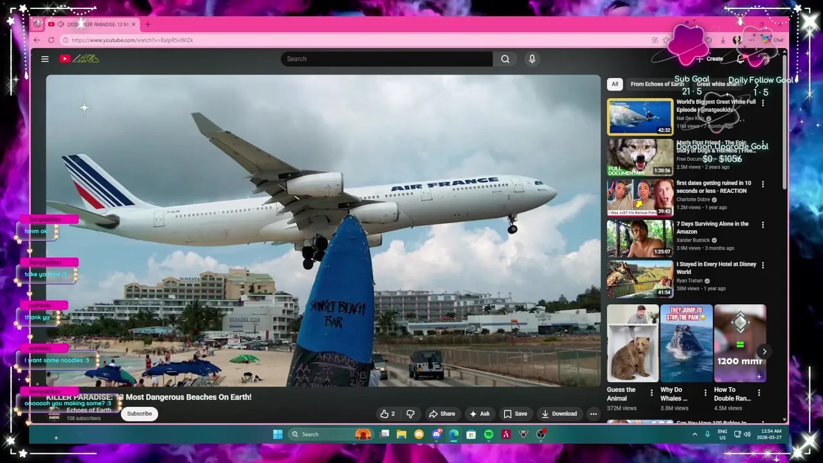
Task: Open the Copilot Chat button in browser
Action: pos(773,40)
